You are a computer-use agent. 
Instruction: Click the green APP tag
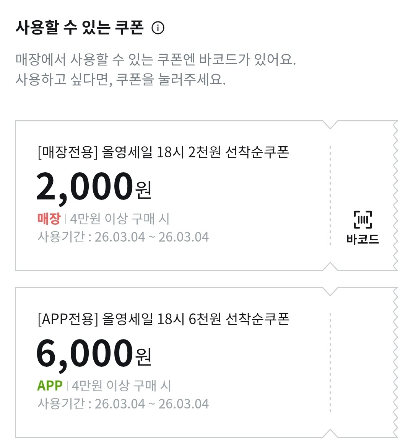pos(50,385)
